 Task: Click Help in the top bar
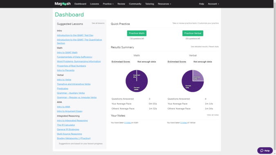(201, 4)
